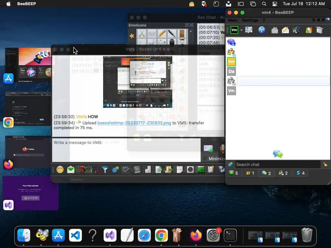Open the Settings menu in vm4 window
The width and height of the screenshot is (331, 248).
[250, 20]
